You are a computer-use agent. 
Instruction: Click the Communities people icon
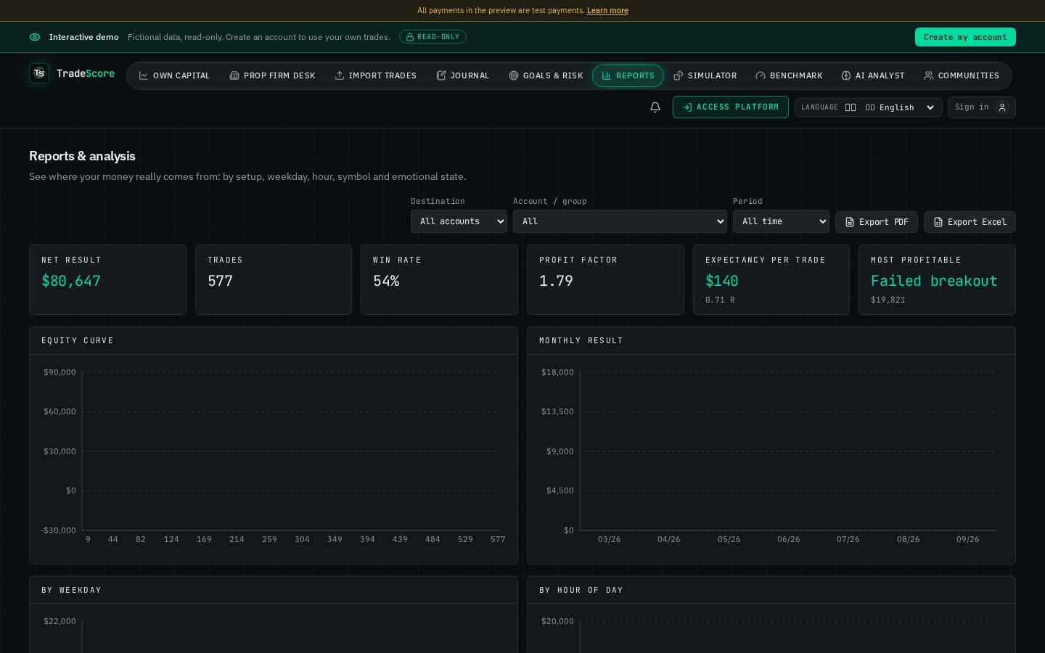coord(929,75)
